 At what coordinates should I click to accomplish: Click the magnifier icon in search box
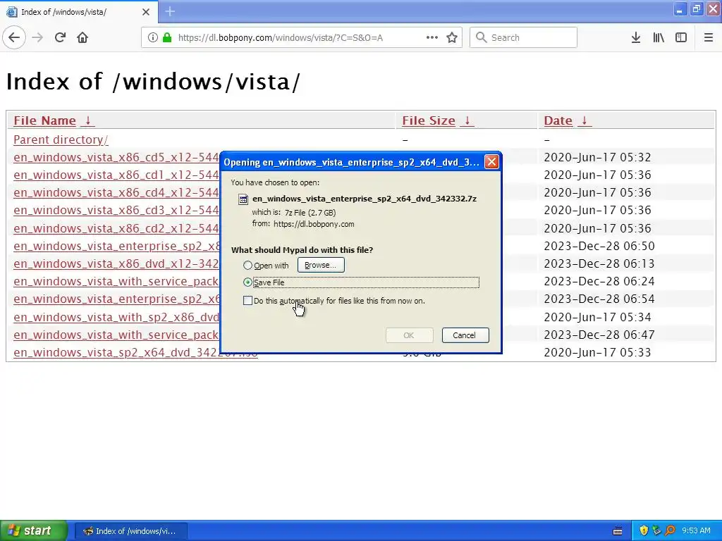coord(481,37)
